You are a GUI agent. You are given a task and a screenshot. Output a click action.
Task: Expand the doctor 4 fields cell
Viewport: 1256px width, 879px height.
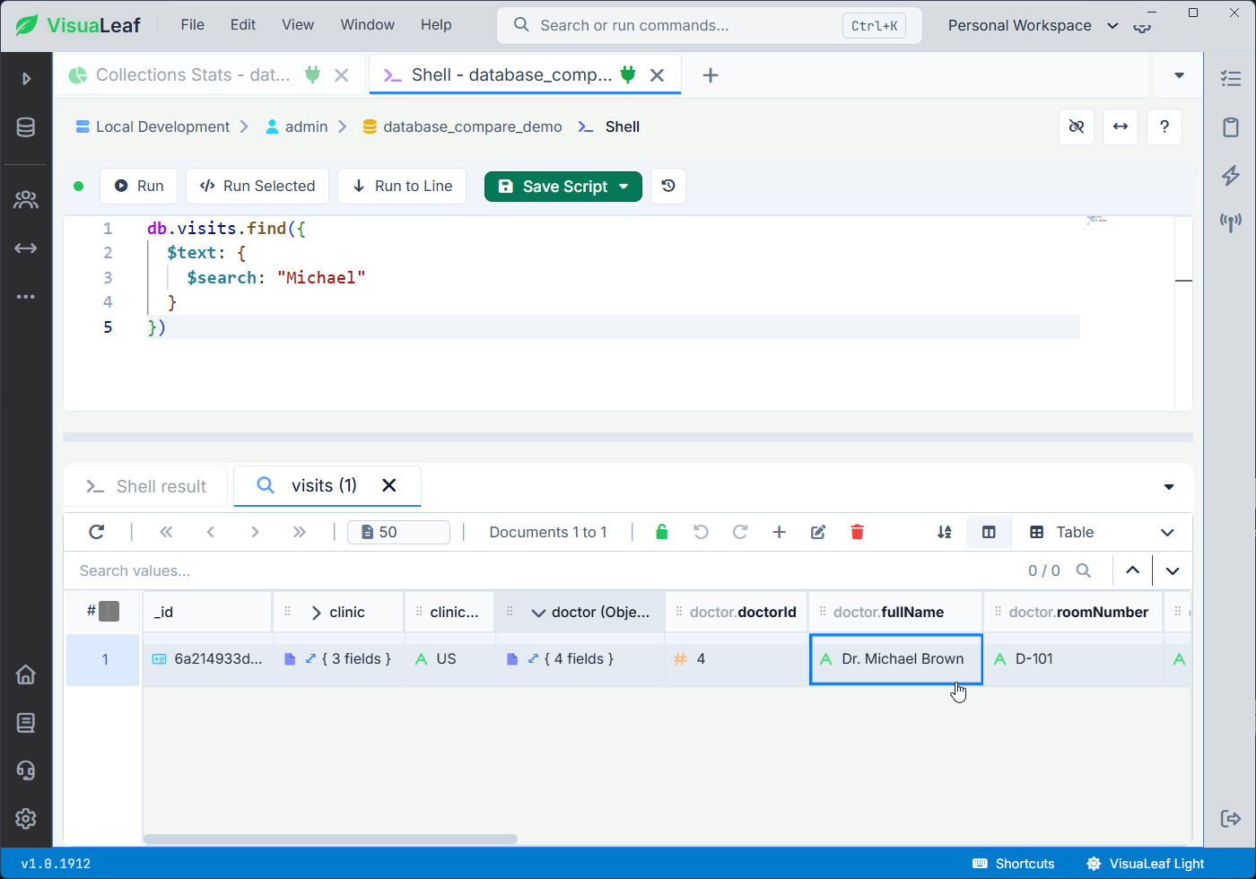(533, 658)
